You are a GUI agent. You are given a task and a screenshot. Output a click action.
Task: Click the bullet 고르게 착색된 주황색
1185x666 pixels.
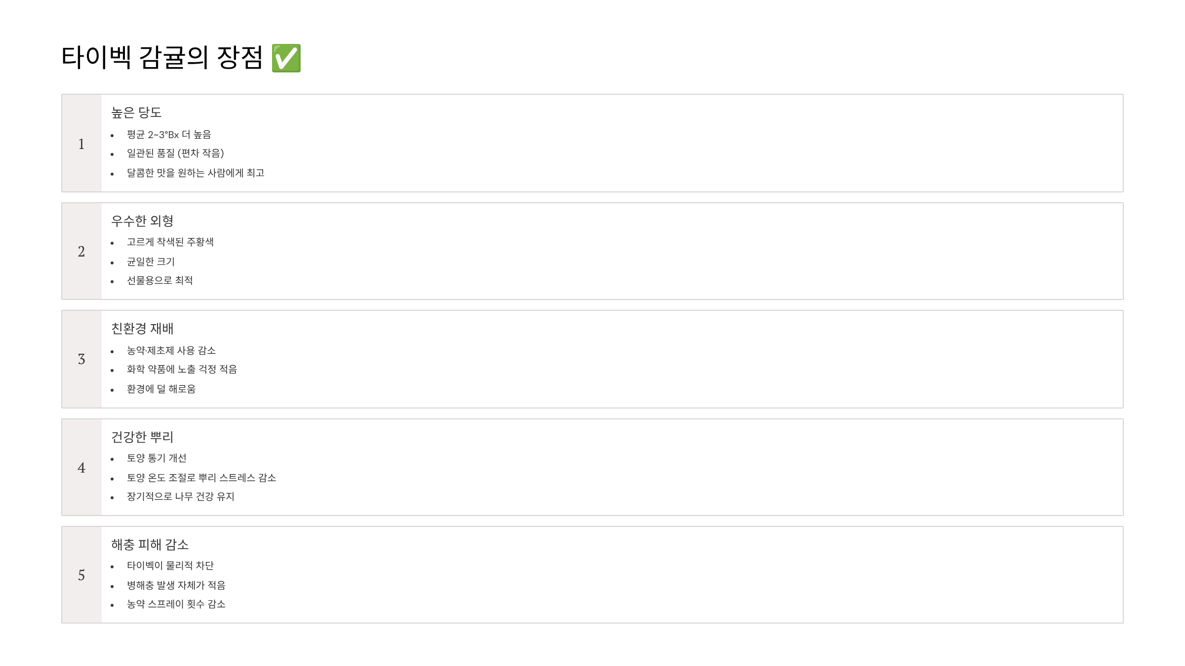pos(170,242)
